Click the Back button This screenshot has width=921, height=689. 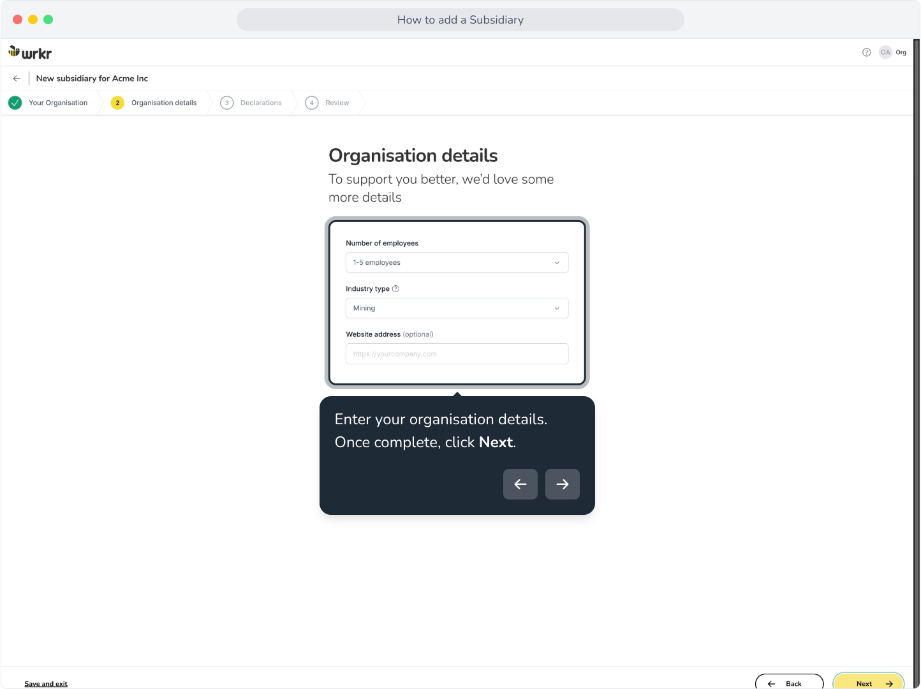pos(790,681)
